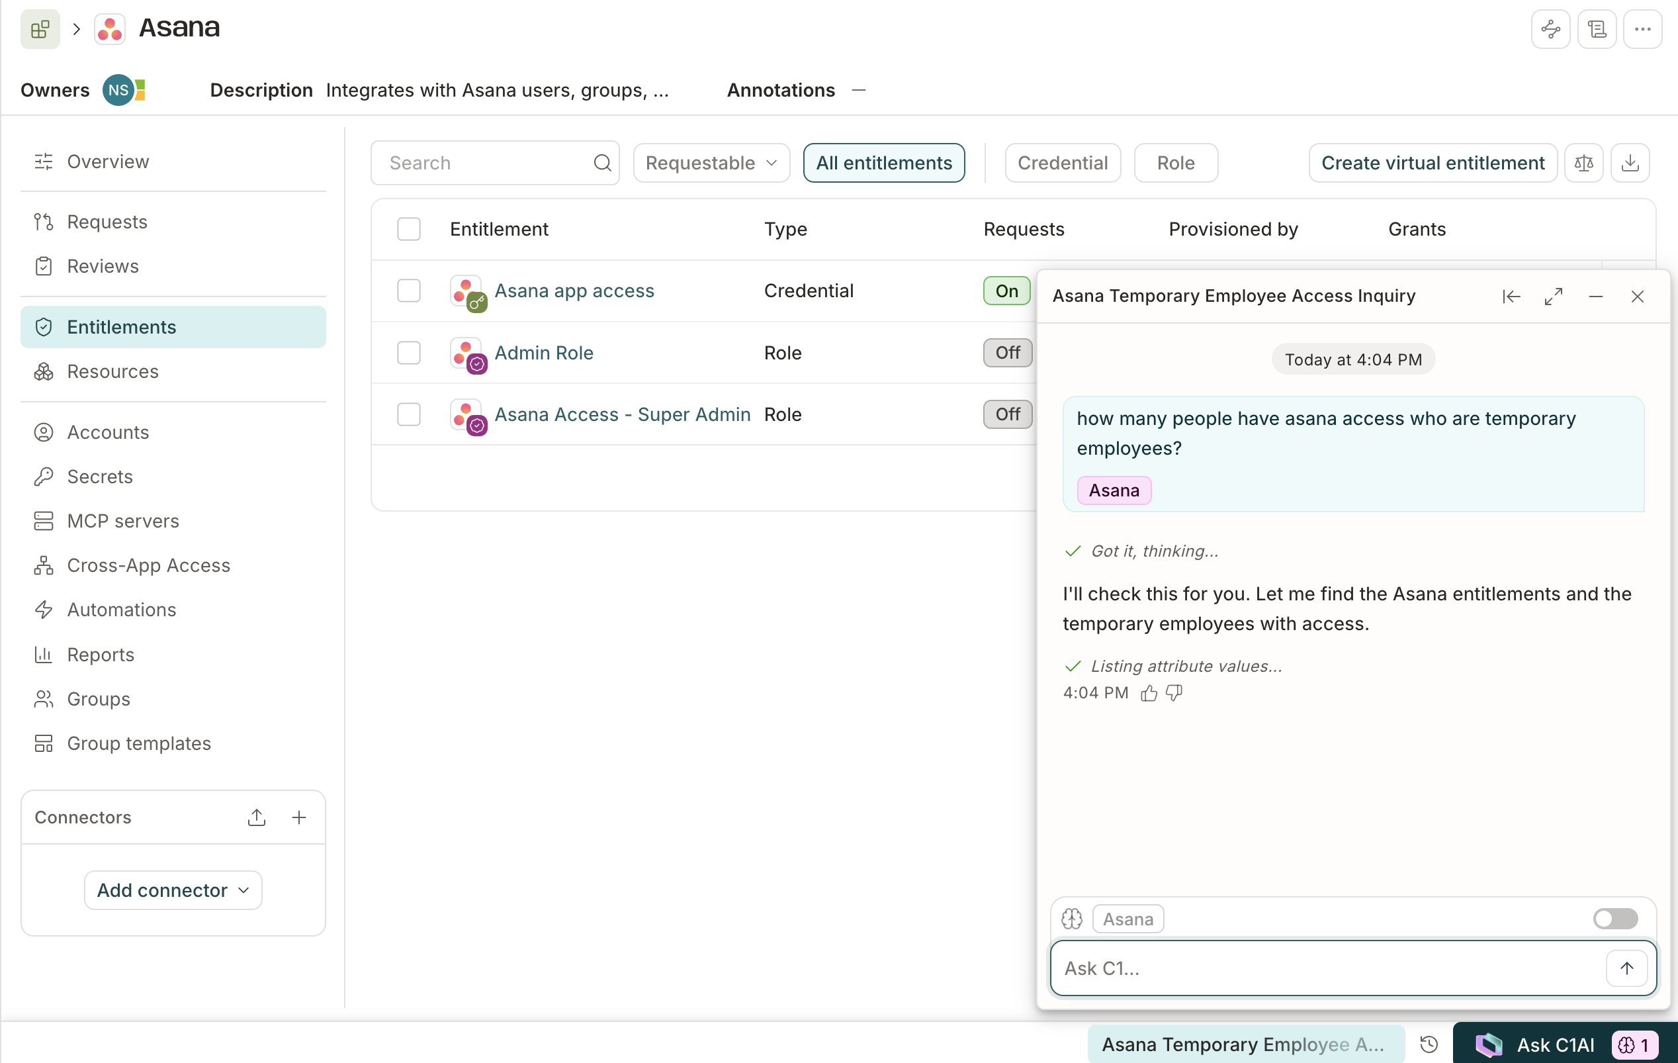Open the Reviews sidebar item
This screenshot has height=1063, width=1678.
pyautogui.click(x=173, y=266)
